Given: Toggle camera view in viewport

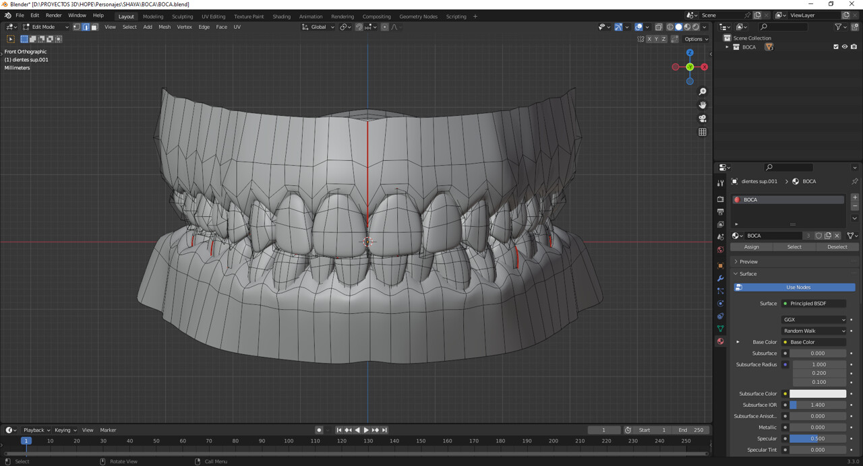Looking at the screenshot, I should (703, 119).
